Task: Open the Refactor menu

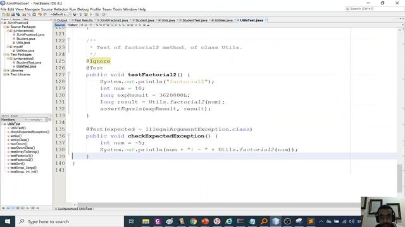Action: [61, 9]
